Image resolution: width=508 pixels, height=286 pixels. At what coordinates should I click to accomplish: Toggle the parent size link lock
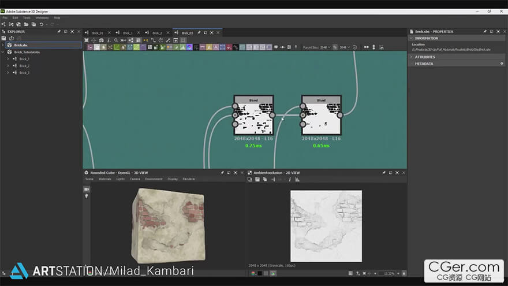point(335,47)
